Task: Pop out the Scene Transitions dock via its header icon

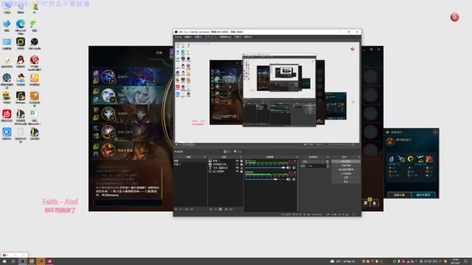Action: pyautogui.click(x=328, y=157)
